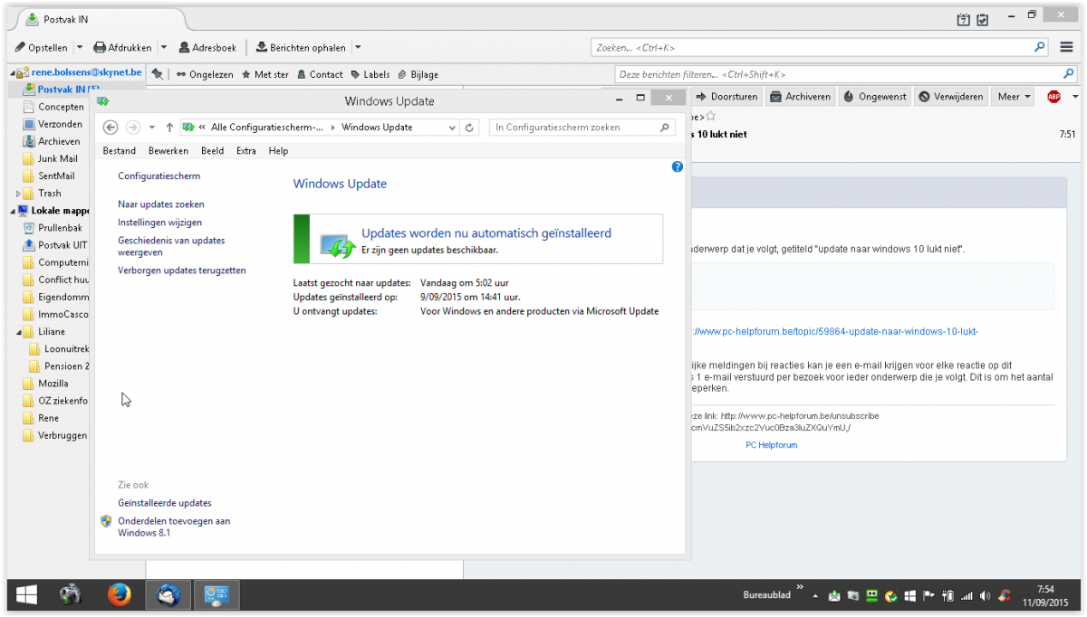Click the Action Center flag tray icon

[928, 595]
